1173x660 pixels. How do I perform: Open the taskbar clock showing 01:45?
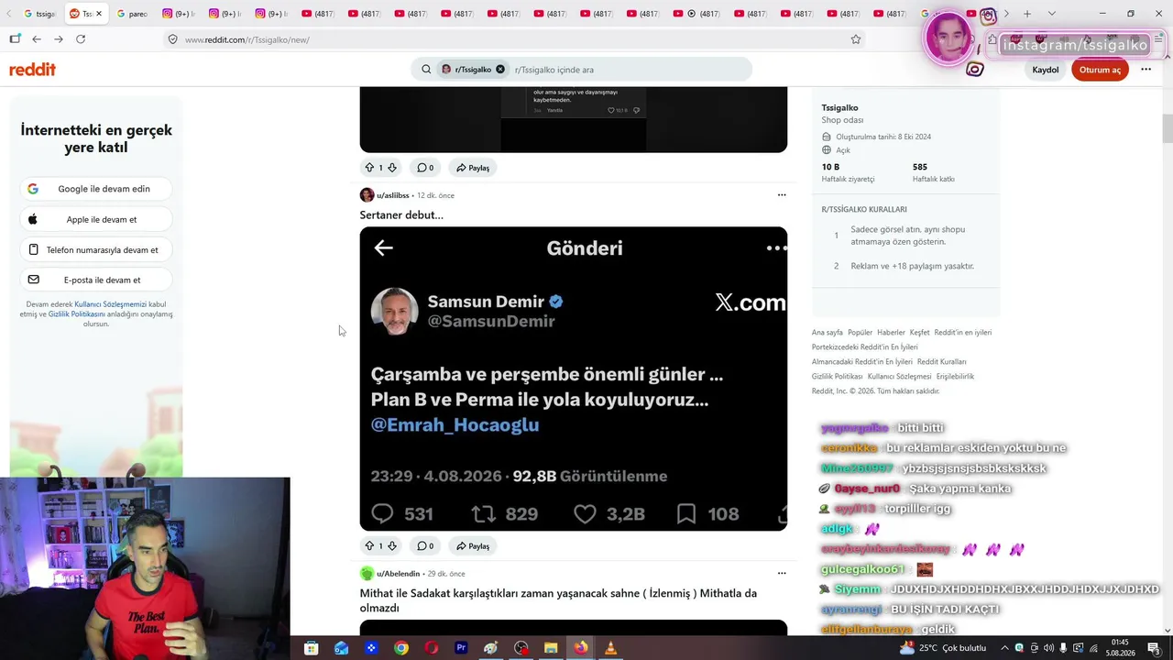(x=1119, y=648)
